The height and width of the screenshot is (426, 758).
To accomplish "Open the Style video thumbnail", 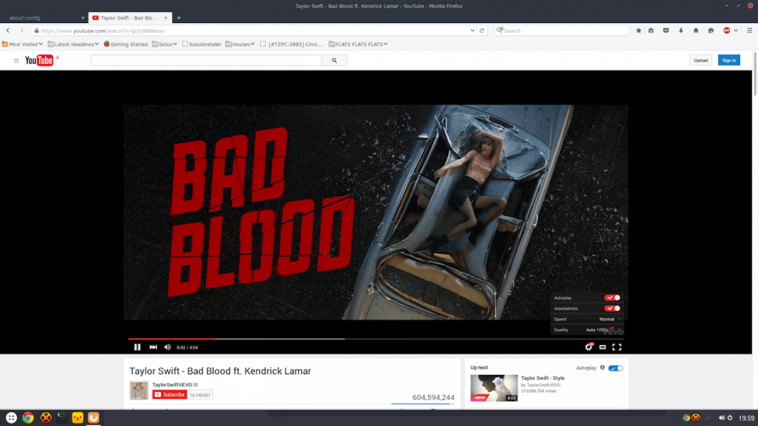I will click(x=494, y=388).
